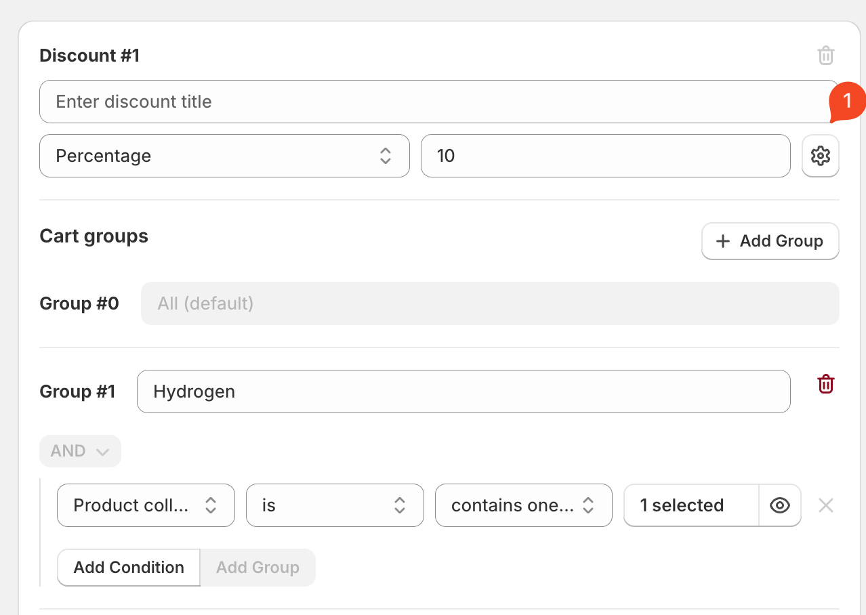
Task: Remove the condition row with the X icon
Action: 825,505
